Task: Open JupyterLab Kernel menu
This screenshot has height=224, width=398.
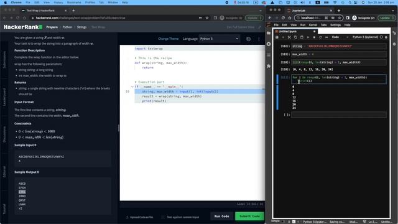Action: [x=313, y=25]
